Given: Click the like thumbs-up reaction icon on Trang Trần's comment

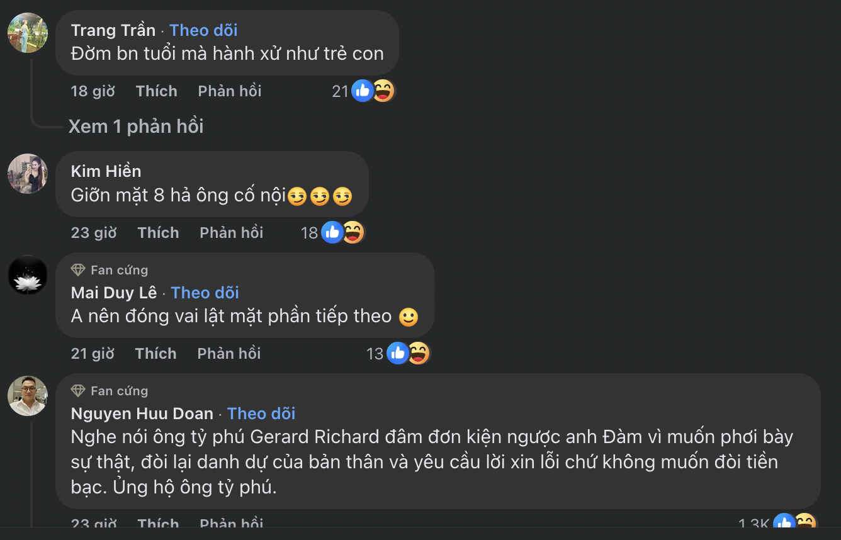Looking at the screenshot, I should pyautogui.click(x=361, y=91).
